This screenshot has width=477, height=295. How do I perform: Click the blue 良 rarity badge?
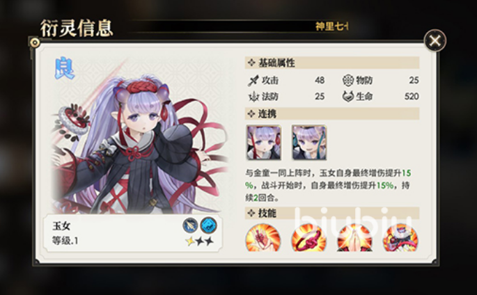click(x=65, y=69)
